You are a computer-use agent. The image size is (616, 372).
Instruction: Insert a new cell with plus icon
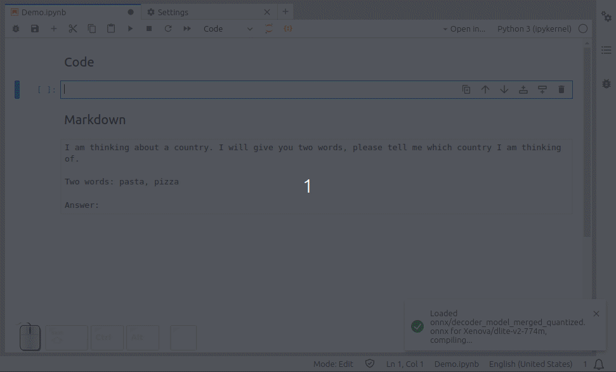54,29
